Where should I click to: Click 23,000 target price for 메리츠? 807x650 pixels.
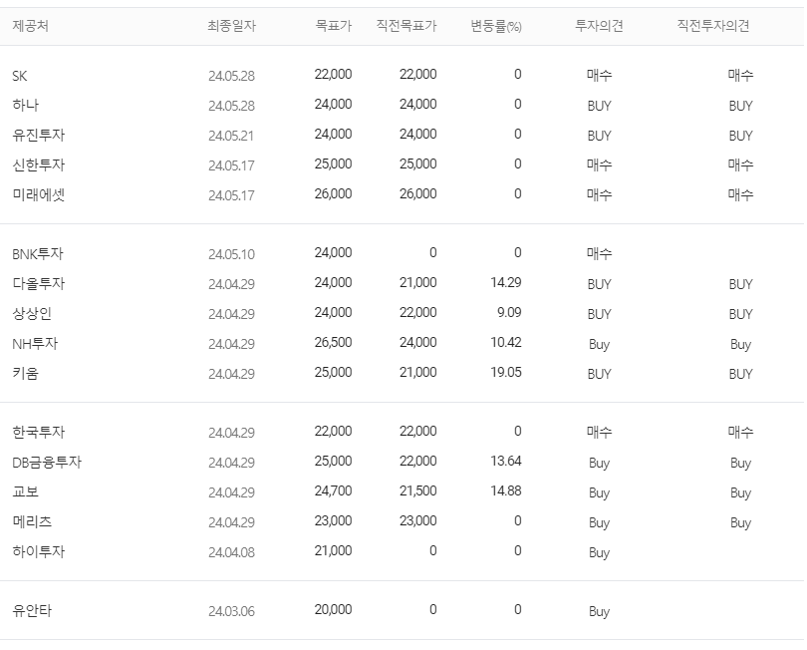click(x=333, y=520)
